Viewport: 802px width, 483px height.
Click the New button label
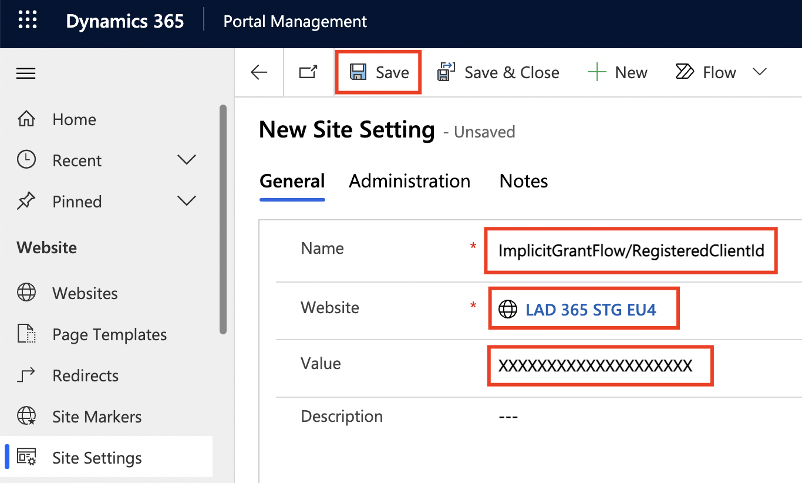631,73
